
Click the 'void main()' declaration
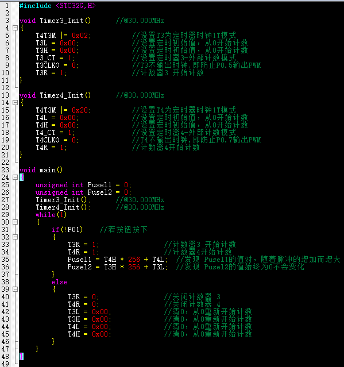[41, 170]
